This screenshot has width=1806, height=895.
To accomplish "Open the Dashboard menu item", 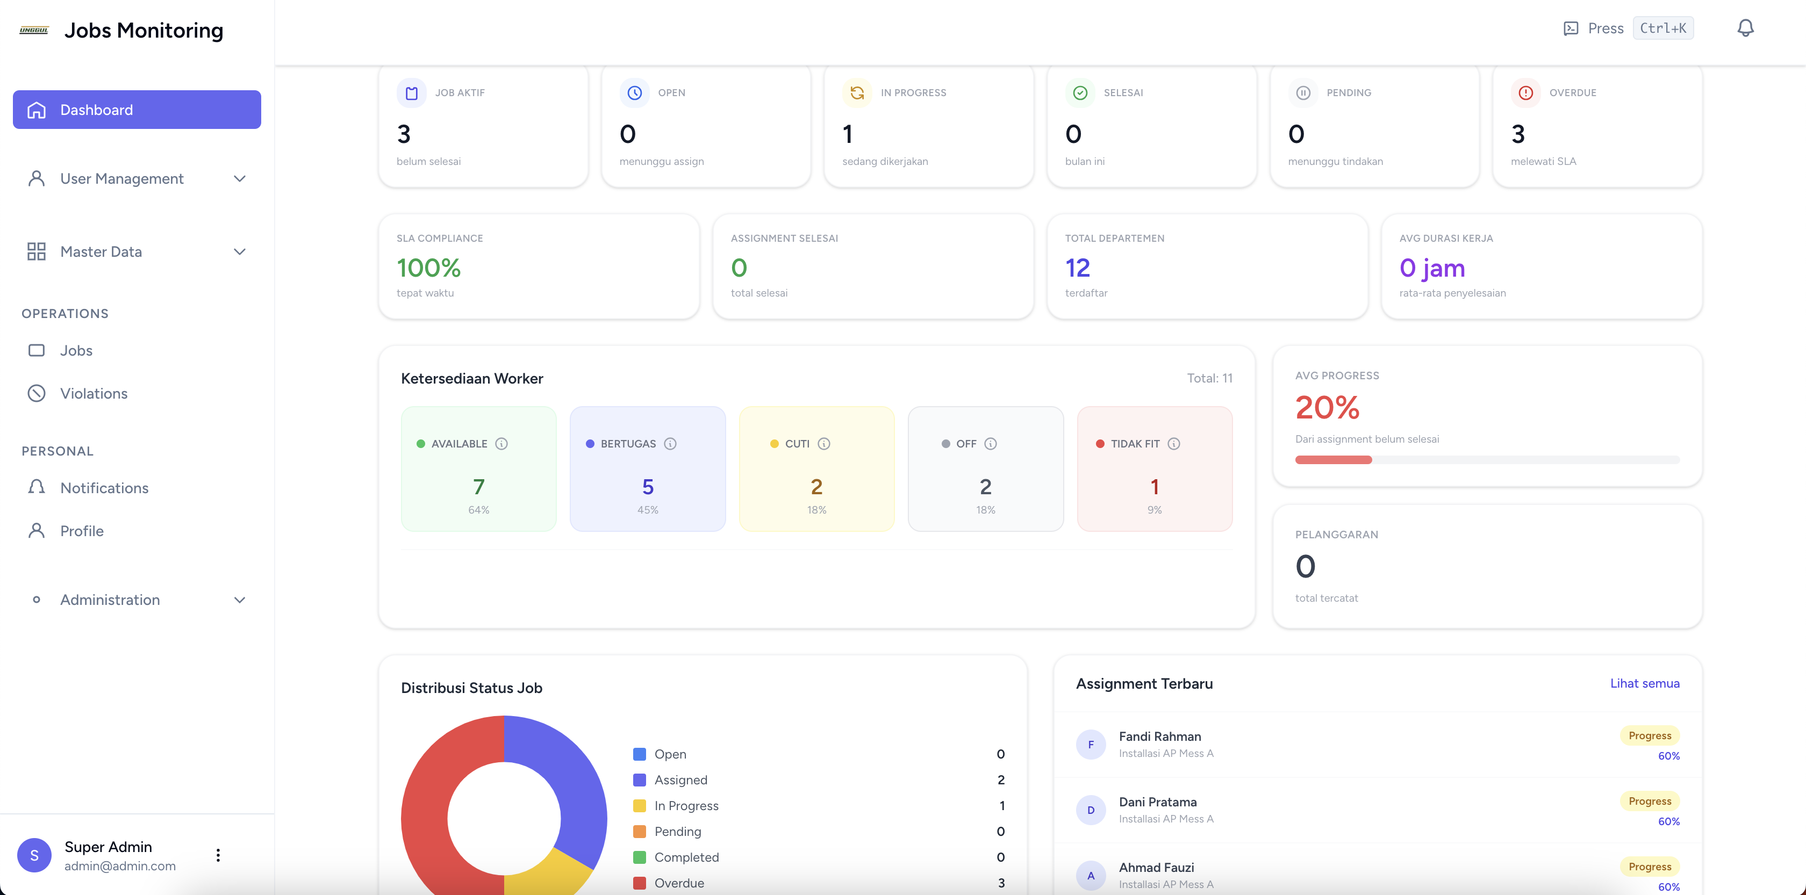I will [137, 110].
